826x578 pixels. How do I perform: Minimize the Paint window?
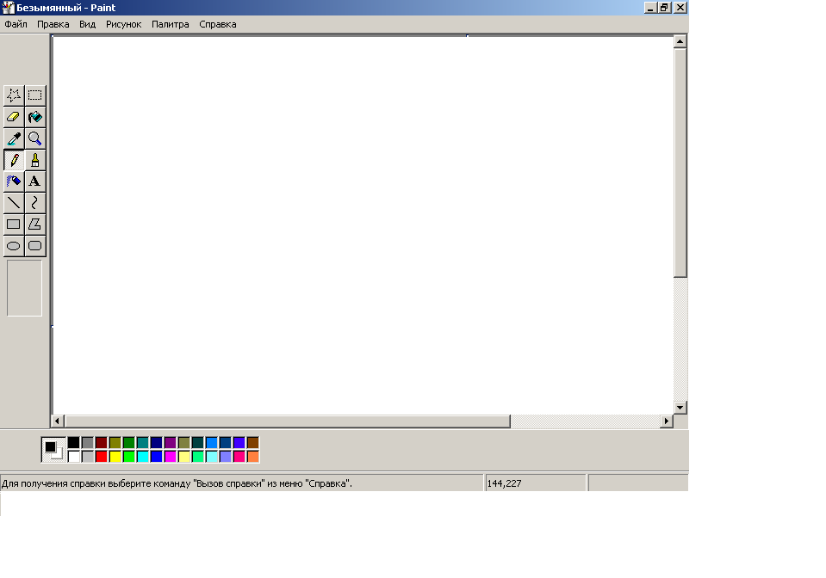point(650,8)
